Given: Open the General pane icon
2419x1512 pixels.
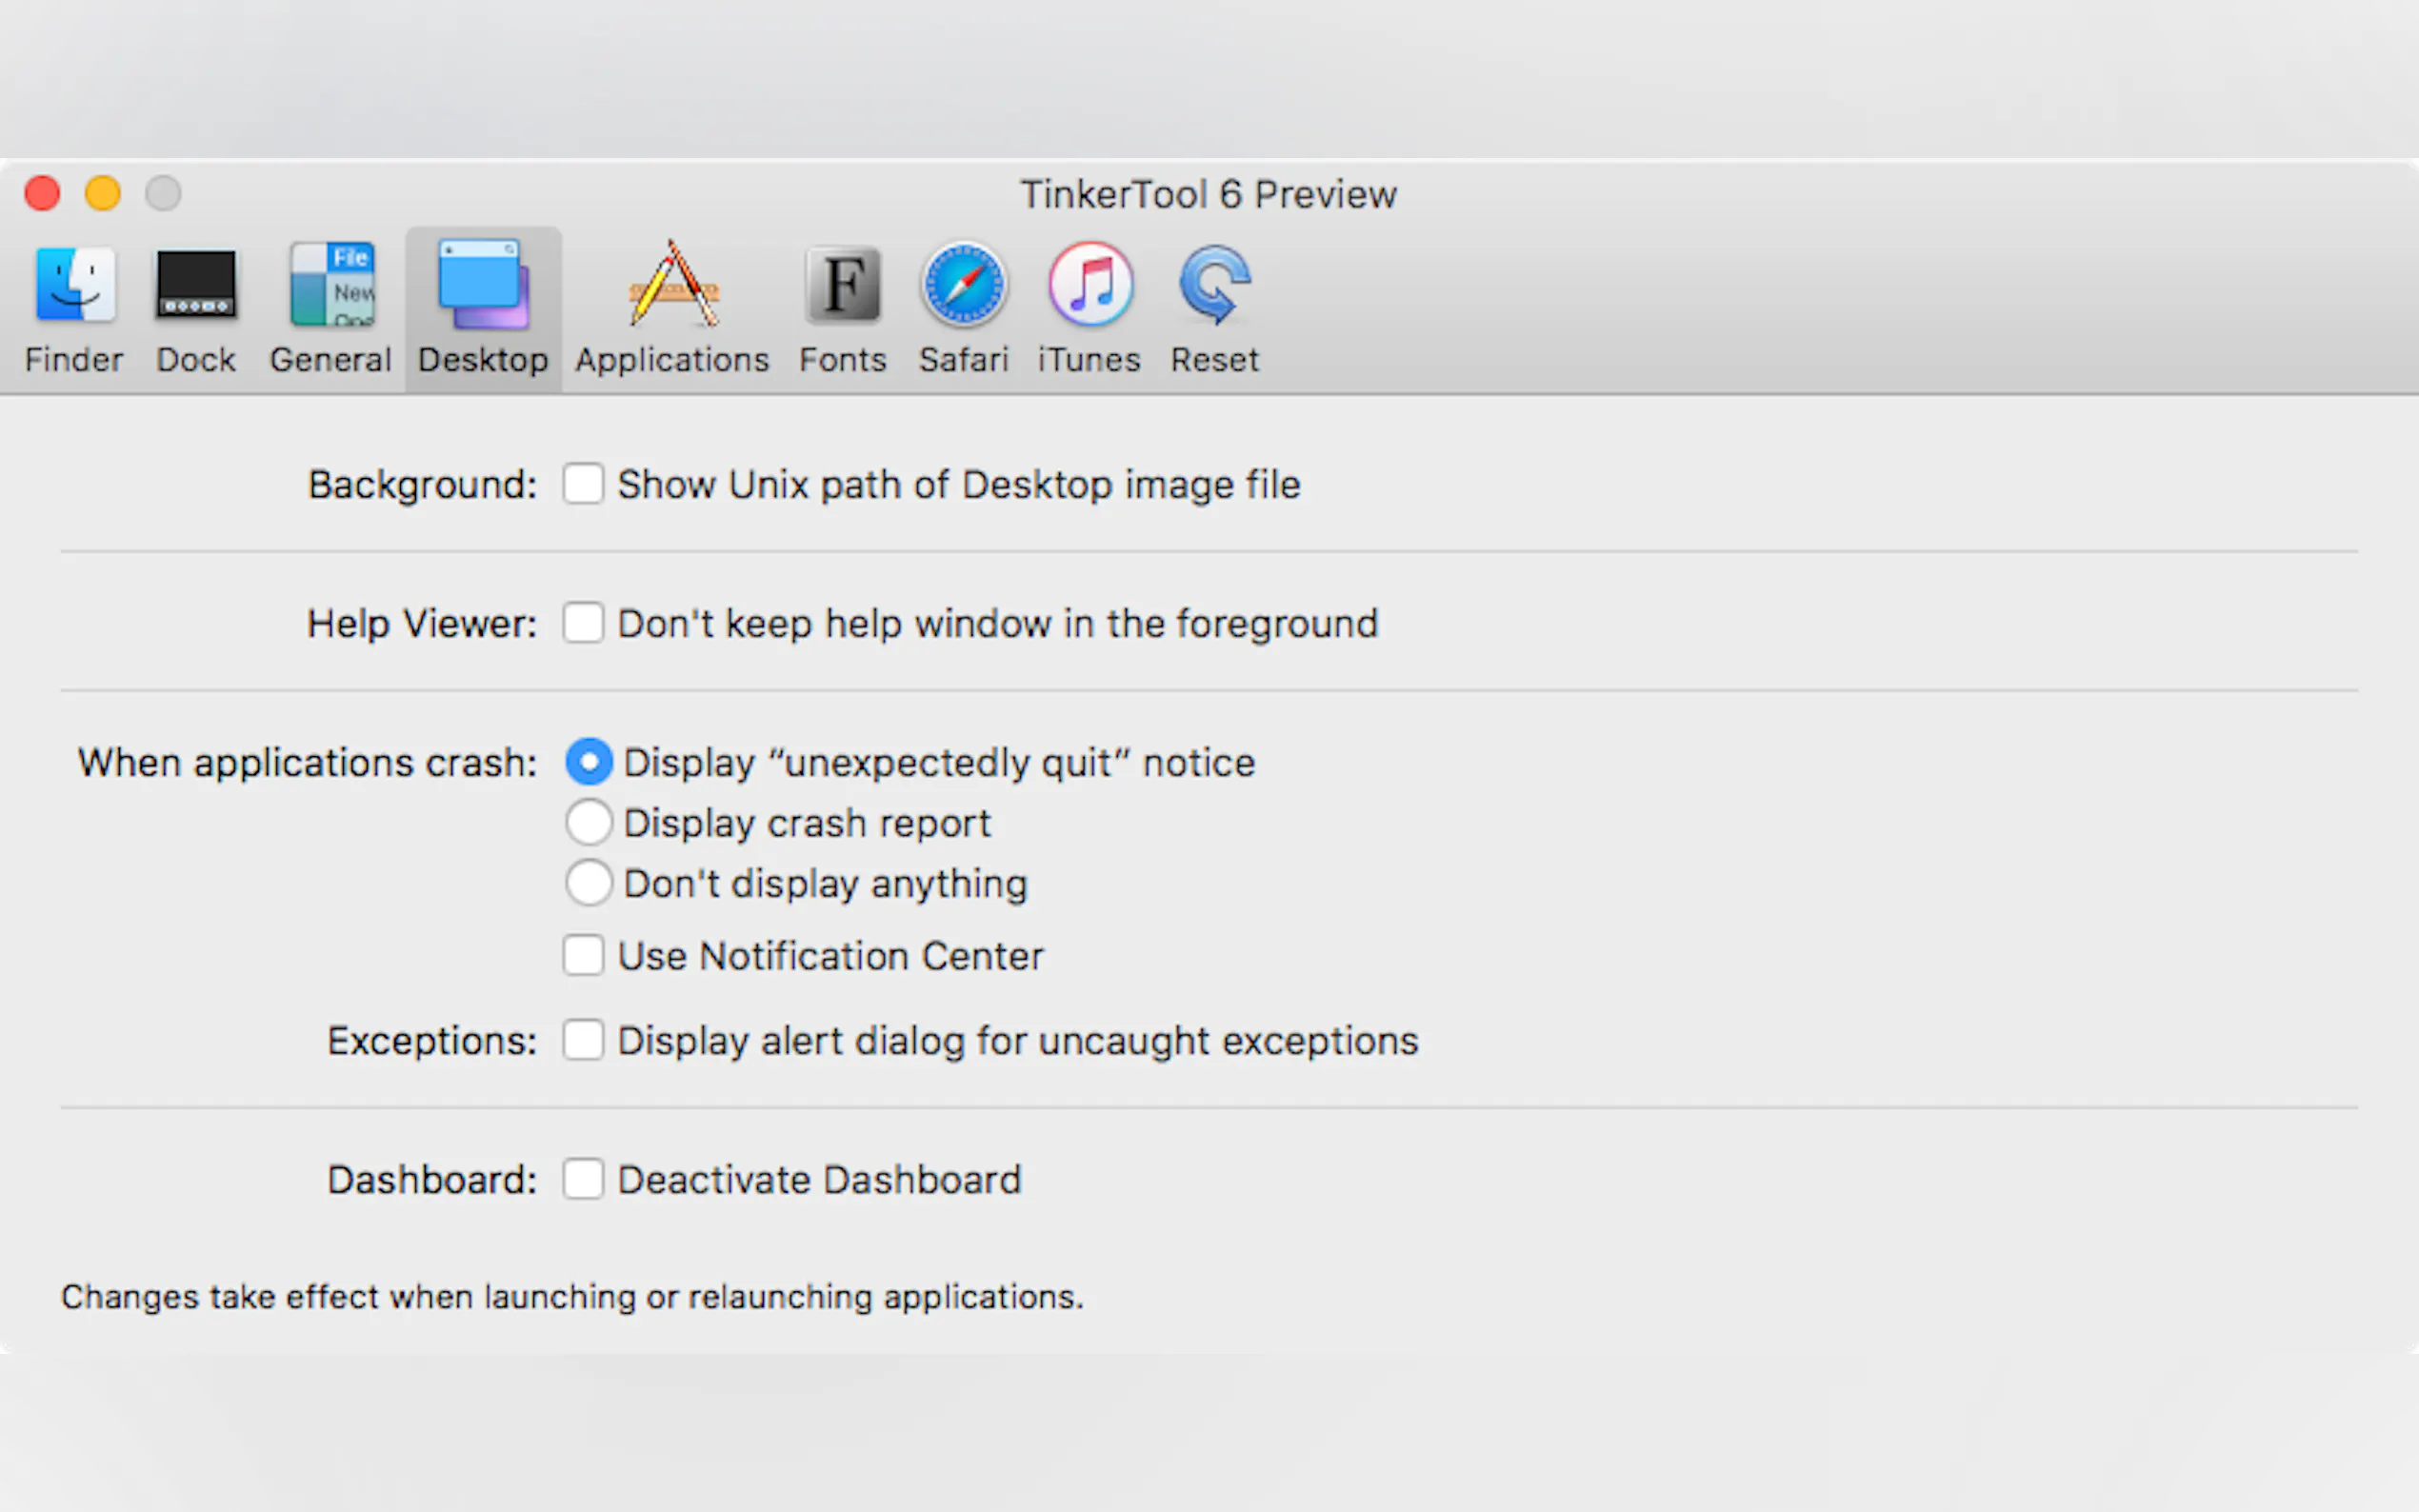Looking at the screenshot, I should click(331, 287).
